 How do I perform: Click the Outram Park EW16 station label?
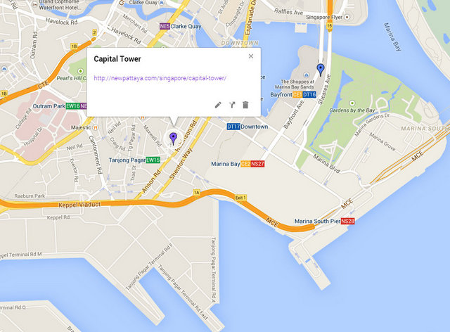click(x=59, y=106)
